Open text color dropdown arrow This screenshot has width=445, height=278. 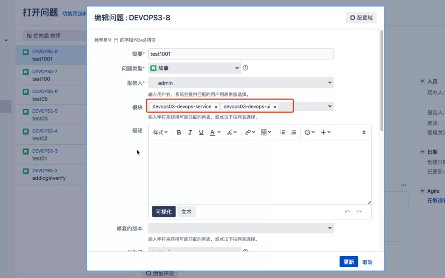click(x=219, y=132)
